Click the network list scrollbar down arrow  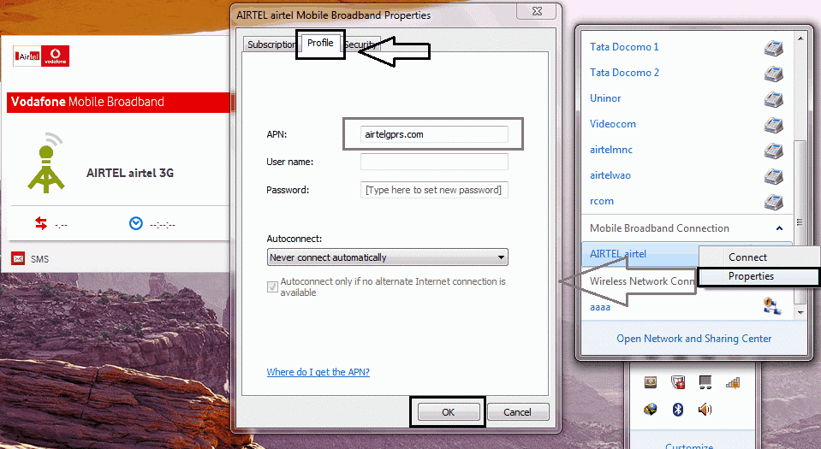(x=800, y=312)
